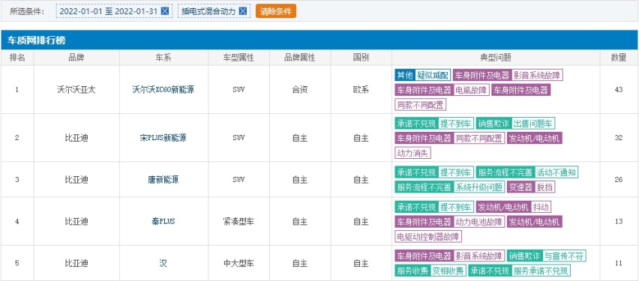The height and width of the screenshot is (281, 639).
Task: Click the quantity 43 cell
Action: [x=619, y=90]
